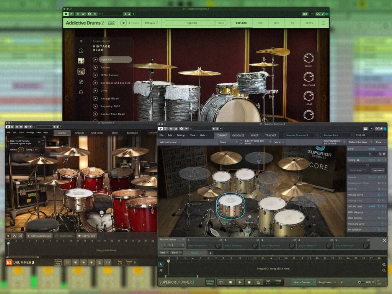Close the Macro Controls panel
The width and height of the screenshot is (392, 294).
[x=384, y=240]
